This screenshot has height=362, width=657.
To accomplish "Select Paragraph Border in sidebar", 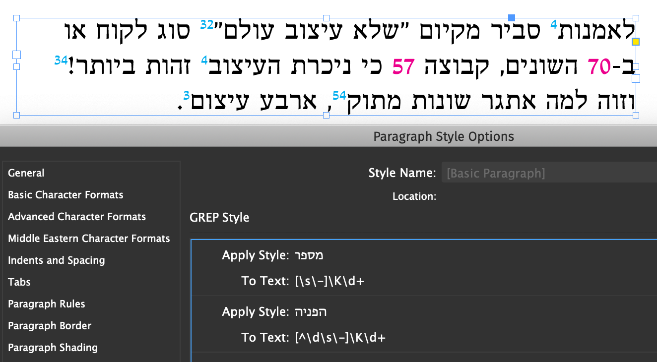I will click(50, 325).
